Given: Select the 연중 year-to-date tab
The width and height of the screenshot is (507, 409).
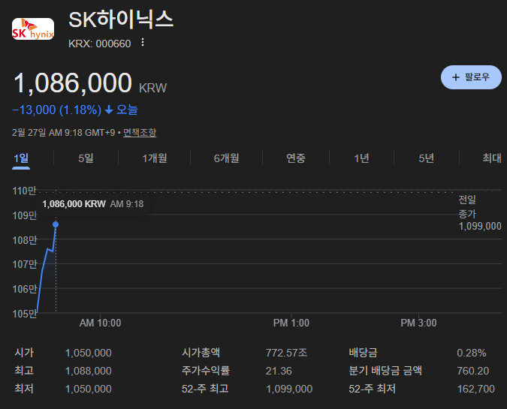Looking at the screenshot, I should [x=295, y=158].
